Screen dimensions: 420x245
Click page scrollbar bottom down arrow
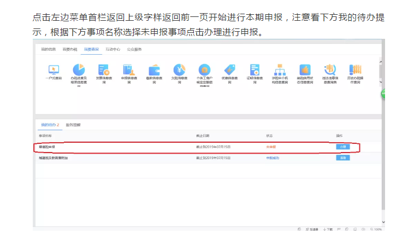383,222
